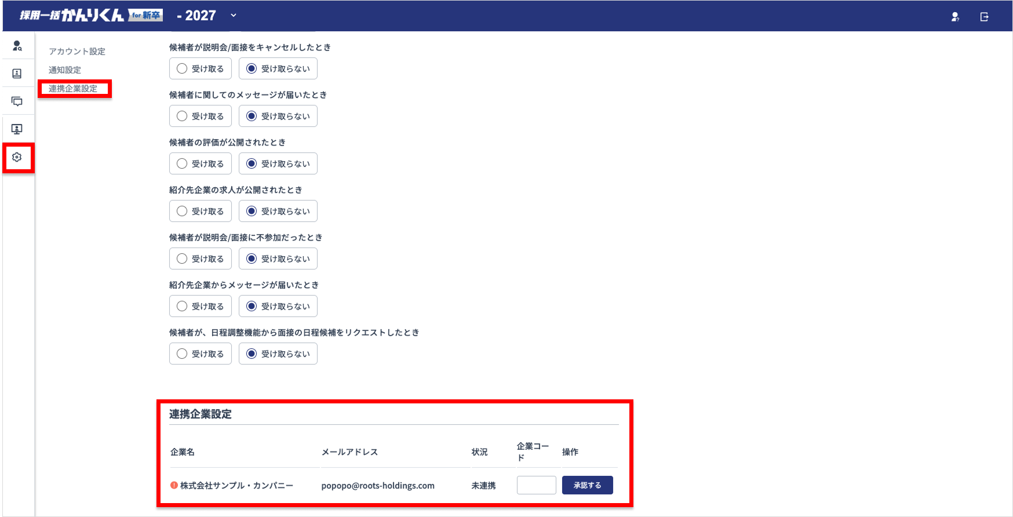Select 受け取る for candidate evaluation published
The image size is (1013, 517).
click(x=201, y=163)
